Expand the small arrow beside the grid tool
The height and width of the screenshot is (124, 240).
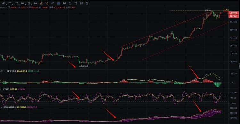click(32, 4)
